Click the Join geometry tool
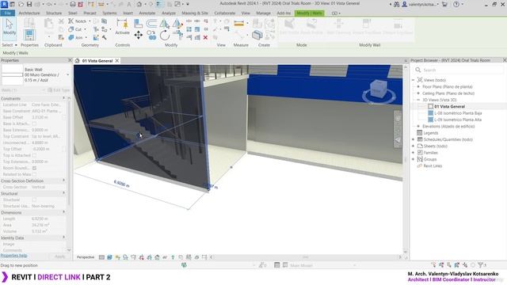 pyautogui.click(x=77, y=37)
